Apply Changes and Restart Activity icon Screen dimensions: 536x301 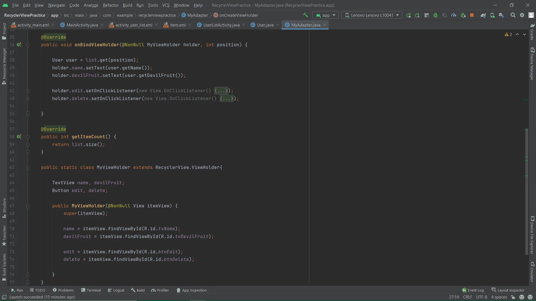pos(417,15)
